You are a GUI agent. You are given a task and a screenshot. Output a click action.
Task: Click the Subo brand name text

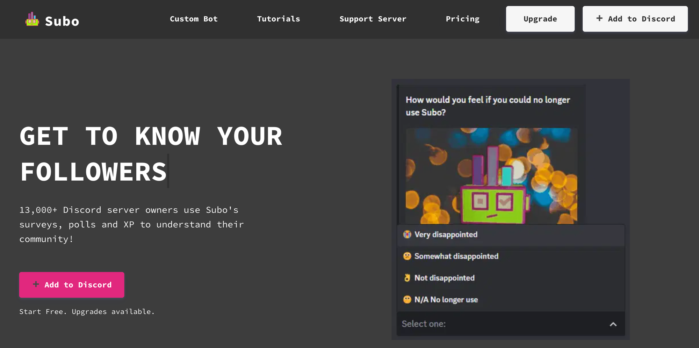click(62, 21)
